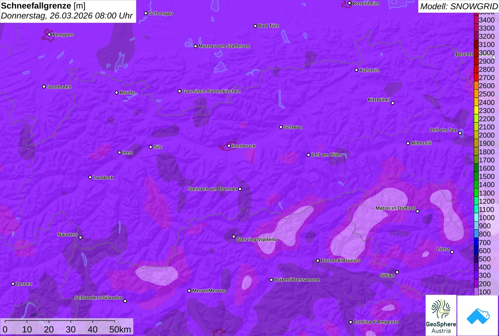Image resolution: width=499 pixels, height=336 pixels.
Task: Select the Schlanders/Silandro label
Action: coord(98,298)
